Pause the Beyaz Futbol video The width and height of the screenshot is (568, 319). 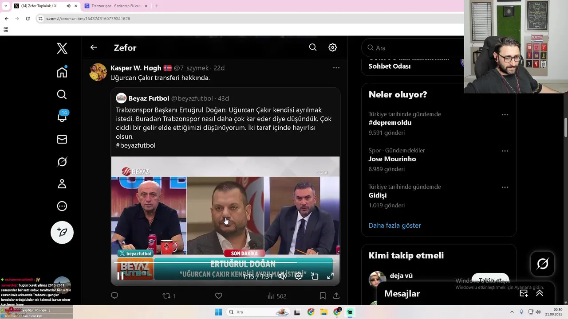pyautogui.click(x=120, y=276)
